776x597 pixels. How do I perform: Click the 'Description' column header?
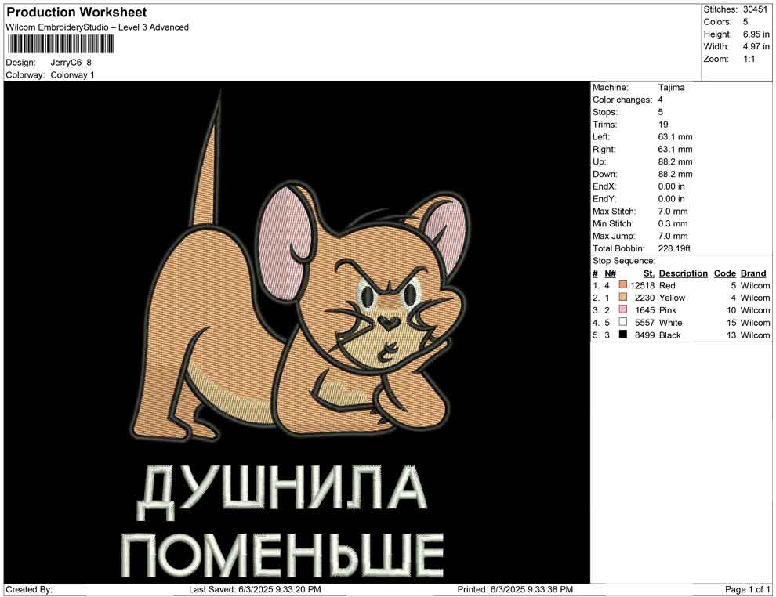click(x=684, y=273)
